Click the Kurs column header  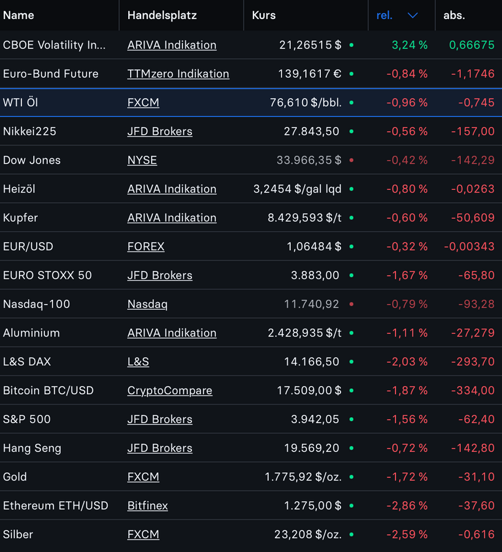pyautogui.click(x=263, y=15)
